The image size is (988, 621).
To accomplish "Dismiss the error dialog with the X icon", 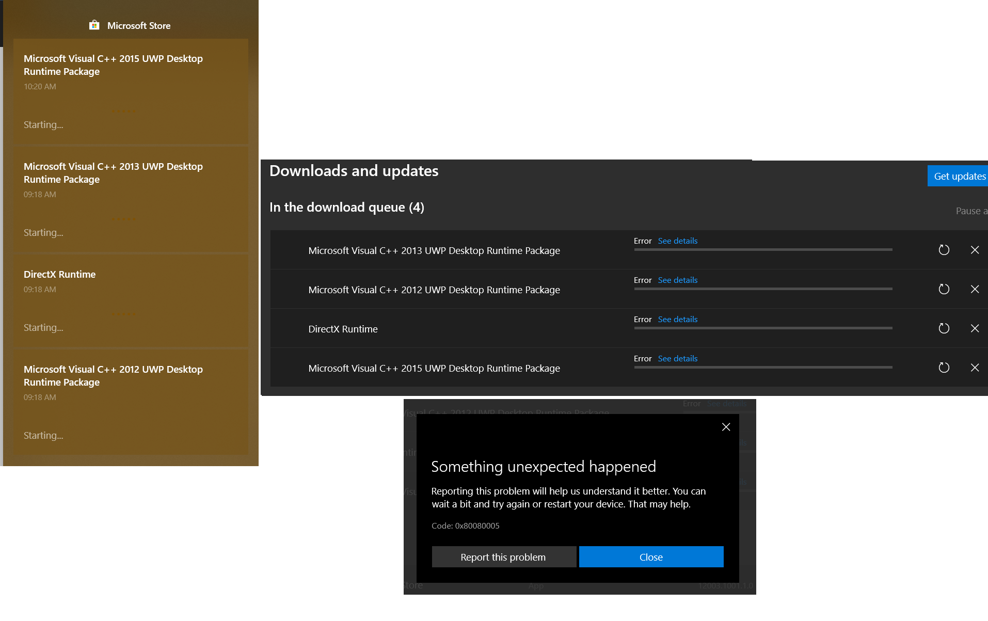I will (726, 427).
